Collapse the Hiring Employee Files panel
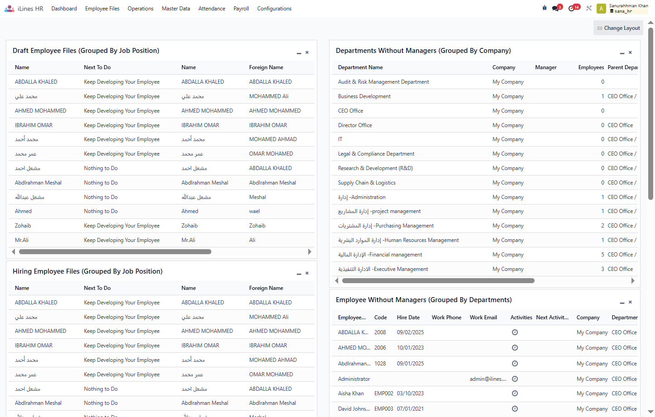Screen dimensions: 655x417 pos(299,274)
